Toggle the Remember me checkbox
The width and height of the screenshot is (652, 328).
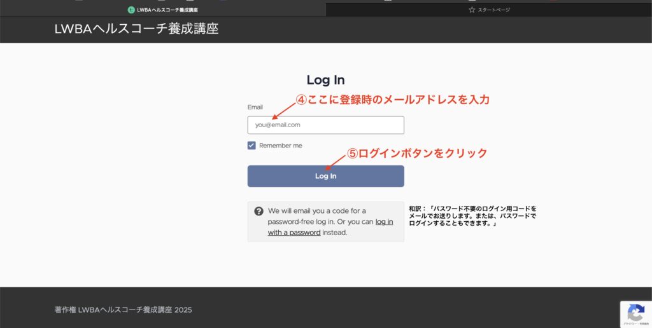coord(252,146)
